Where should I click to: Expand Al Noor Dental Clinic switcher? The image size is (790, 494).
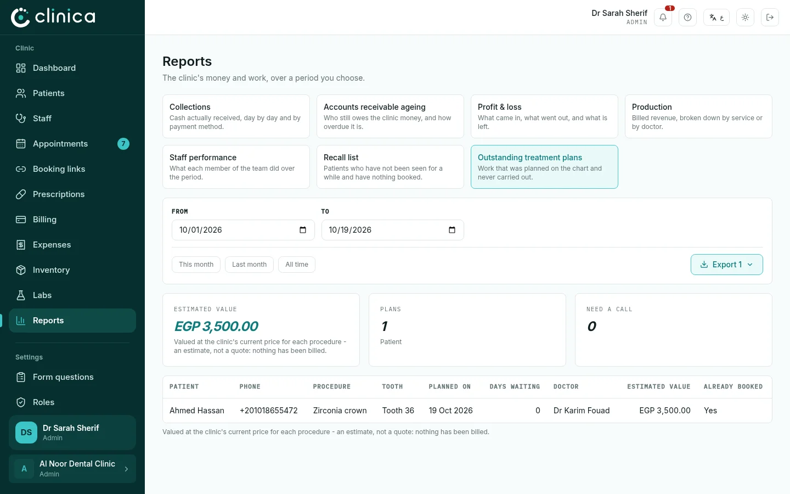pos(72,469)
